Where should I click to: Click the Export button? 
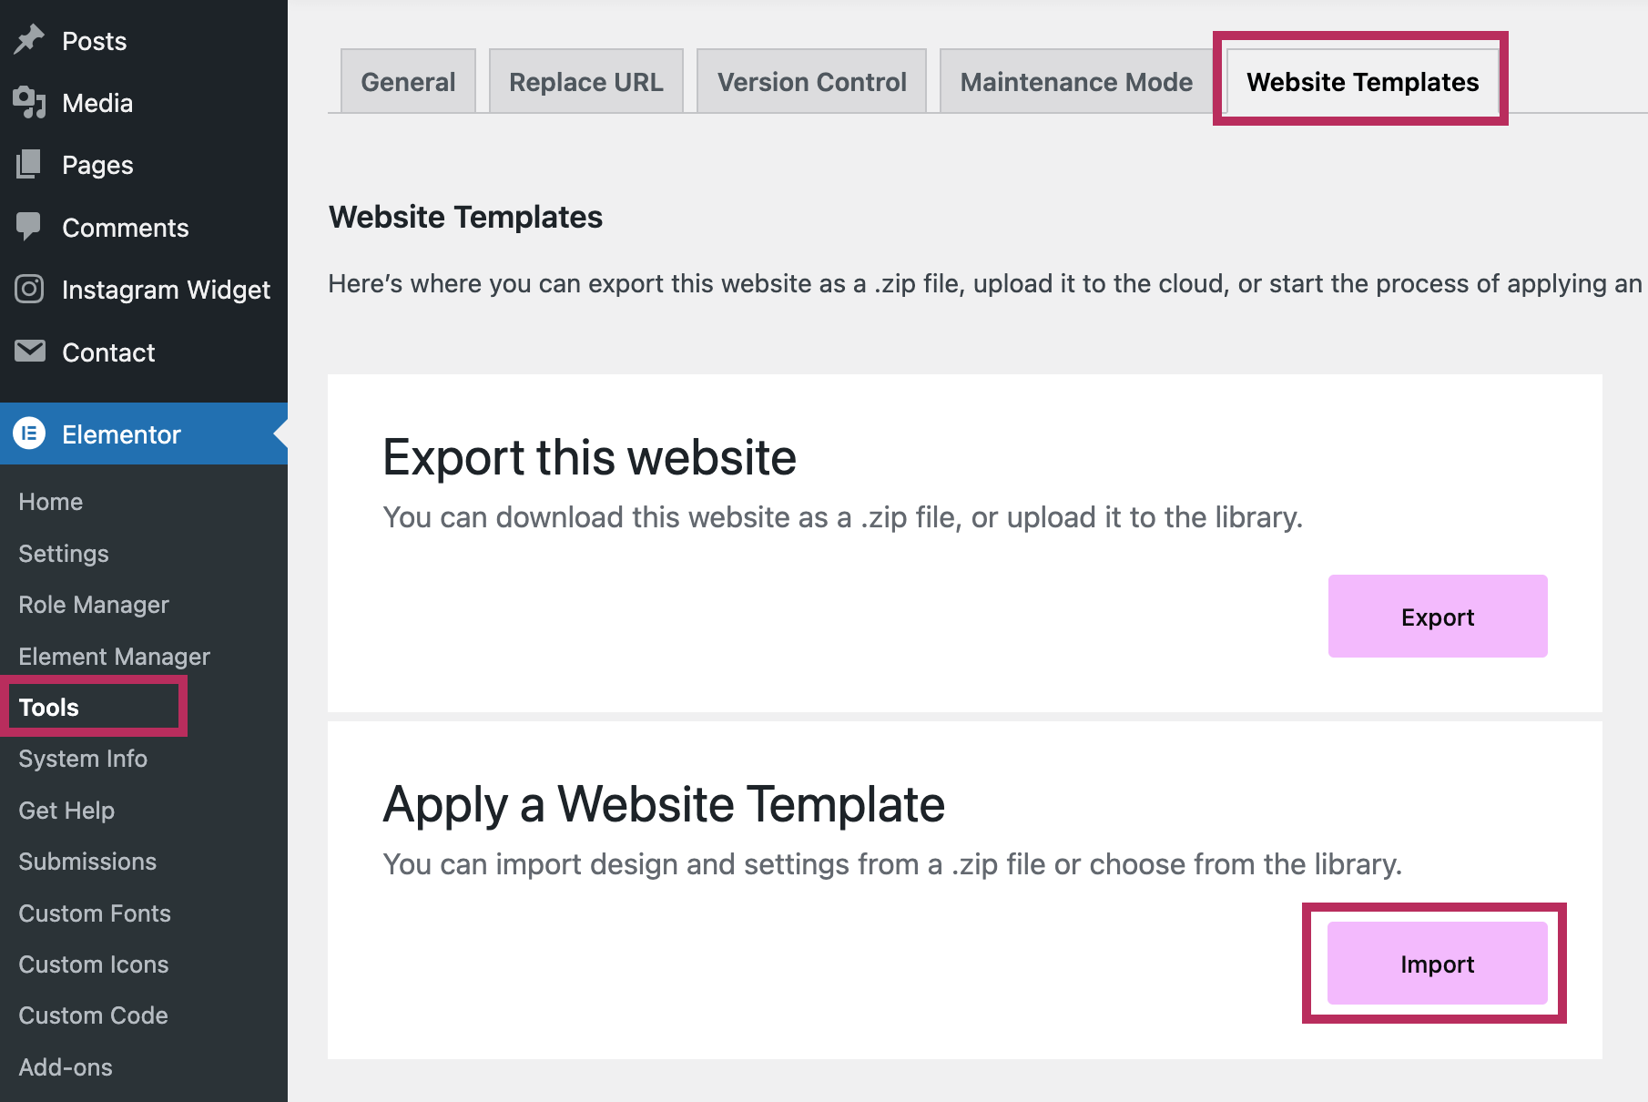(1437, 616)
